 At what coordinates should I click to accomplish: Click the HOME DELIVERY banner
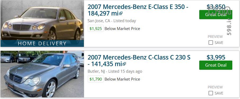click(42, 43)
